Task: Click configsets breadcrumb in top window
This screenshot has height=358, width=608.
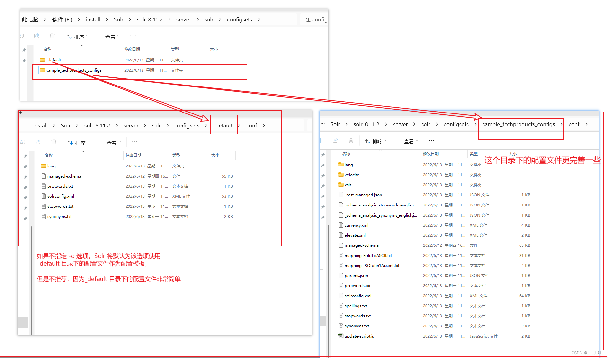Action: tap(239, 20)
